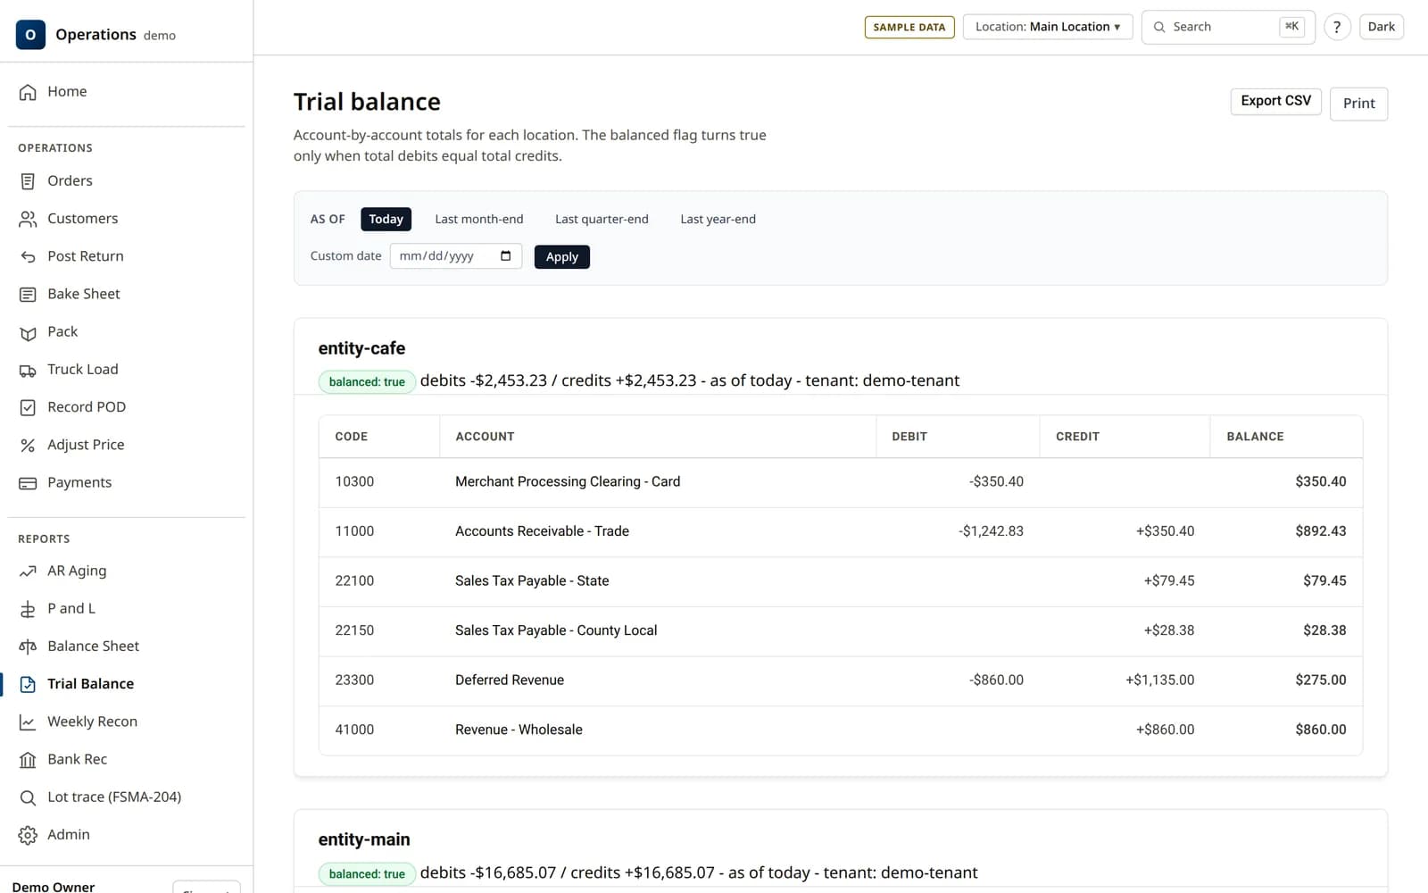1428x893 pixels.
Task: Click the Demo Owner user name
Action: point(54,886)
